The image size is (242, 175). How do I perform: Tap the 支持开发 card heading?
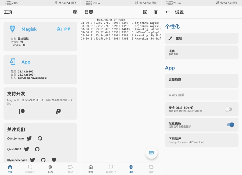pyautogui.click(x=16, y=94)
